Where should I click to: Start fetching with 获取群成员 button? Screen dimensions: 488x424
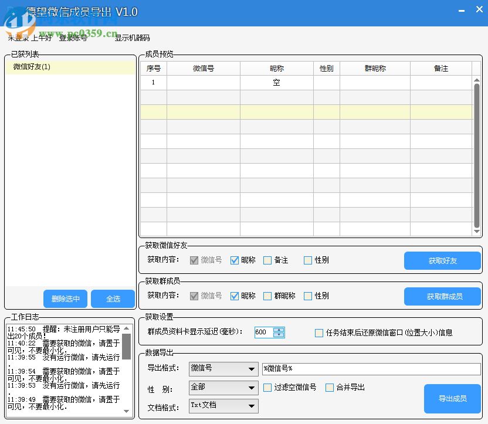click(442, 296)
